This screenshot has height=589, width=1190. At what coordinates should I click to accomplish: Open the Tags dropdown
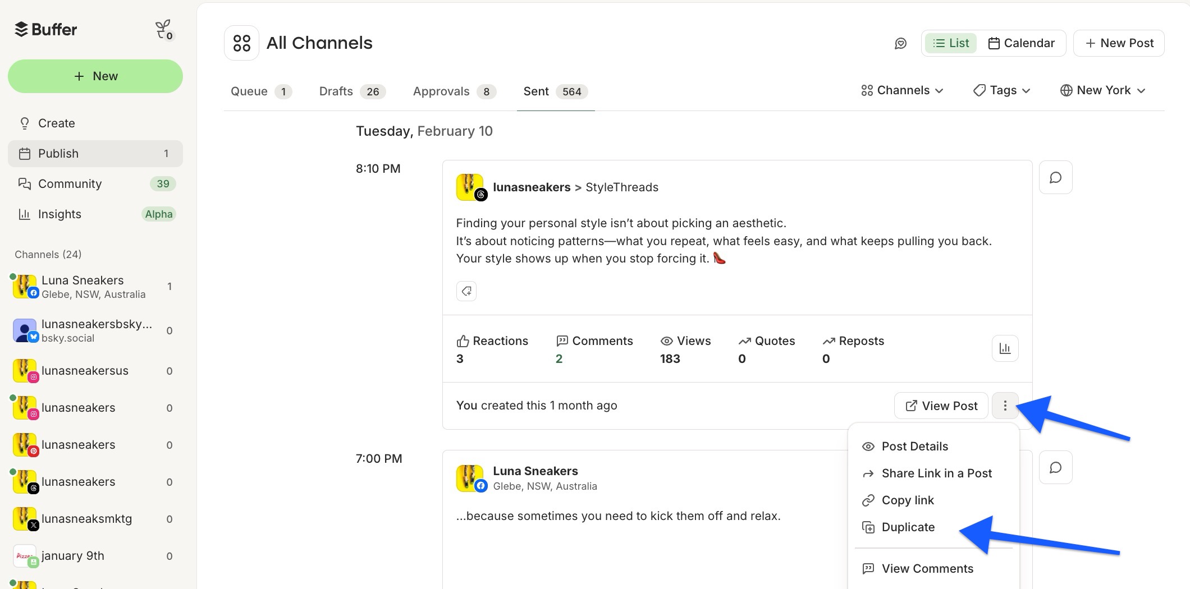pyautogui.click(x=1001, y=90)
